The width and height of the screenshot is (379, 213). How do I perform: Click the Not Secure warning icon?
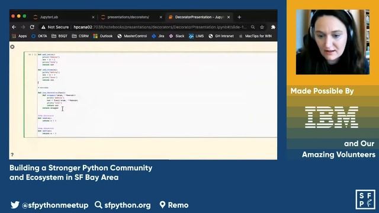43,27
